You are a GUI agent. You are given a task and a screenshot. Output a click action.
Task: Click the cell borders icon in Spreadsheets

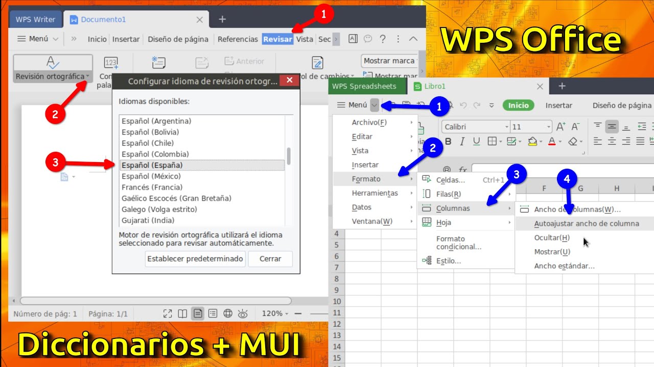click(492, 141)
